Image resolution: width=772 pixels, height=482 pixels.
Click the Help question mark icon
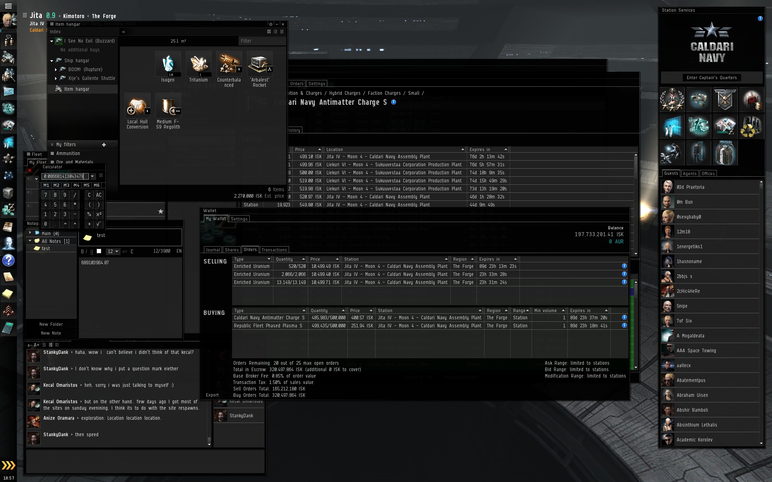click(8, 260)
